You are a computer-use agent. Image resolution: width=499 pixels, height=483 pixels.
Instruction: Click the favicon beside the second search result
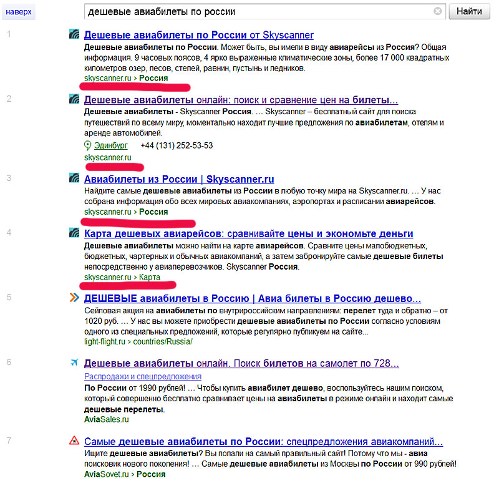pos(74,99)
